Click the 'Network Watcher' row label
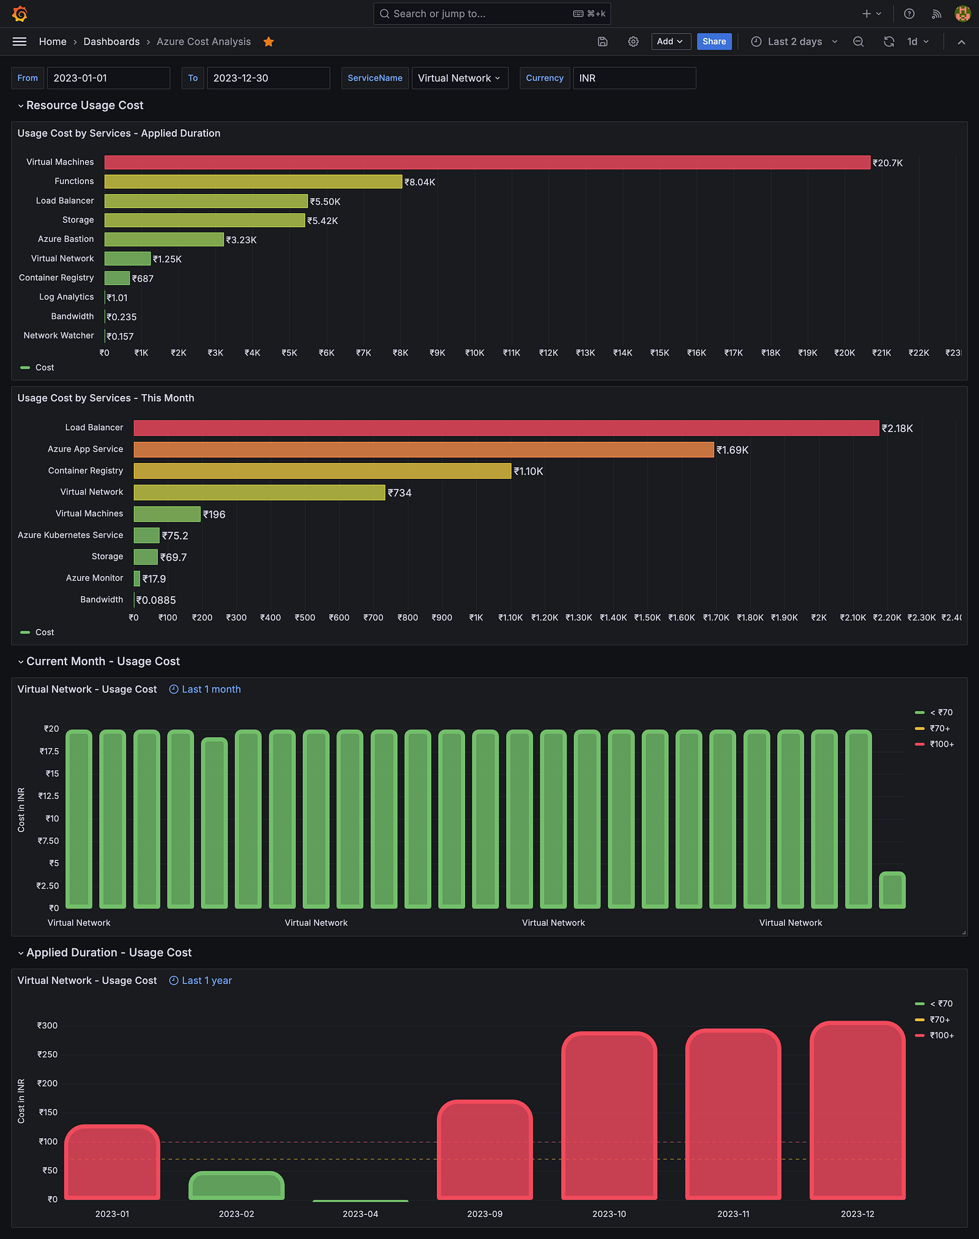This screenshot has width=979, height=1239. point(59,336)
